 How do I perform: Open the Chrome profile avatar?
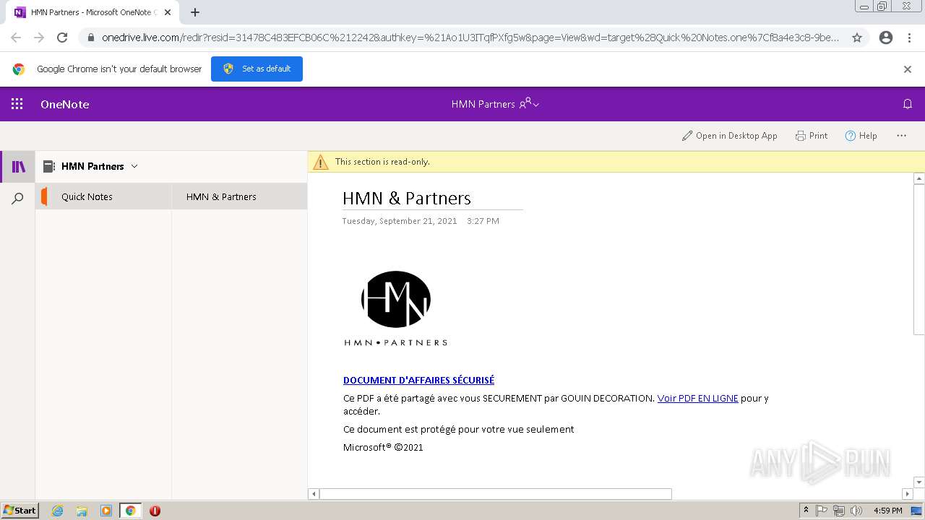point(886,38)
